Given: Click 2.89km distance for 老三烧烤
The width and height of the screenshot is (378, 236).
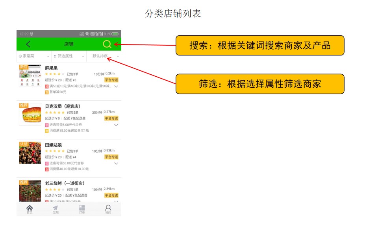Looking at the screenshot, I should pyautogui.click(x=109, y=189).
